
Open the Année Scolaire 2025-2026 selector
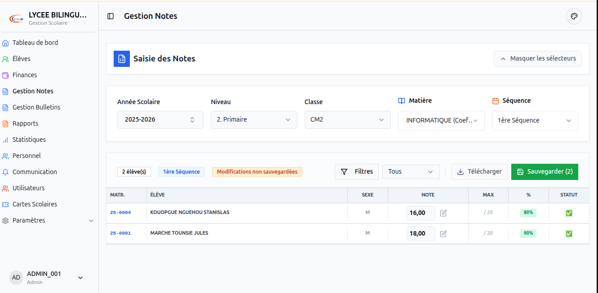point(160,120)
